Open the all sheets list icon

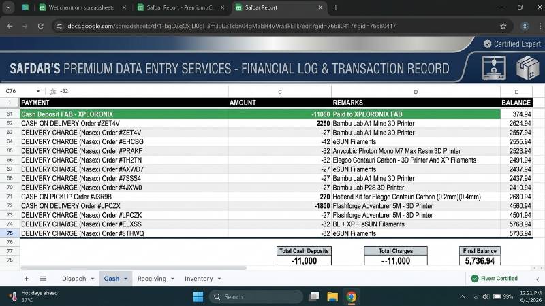pyautogui.click(x=43, y=279)
